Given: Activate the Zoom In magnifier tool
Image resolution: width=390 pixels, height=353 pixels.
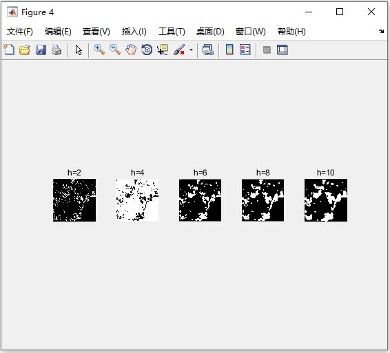Looking at the screenshot, I should (99, 50).
